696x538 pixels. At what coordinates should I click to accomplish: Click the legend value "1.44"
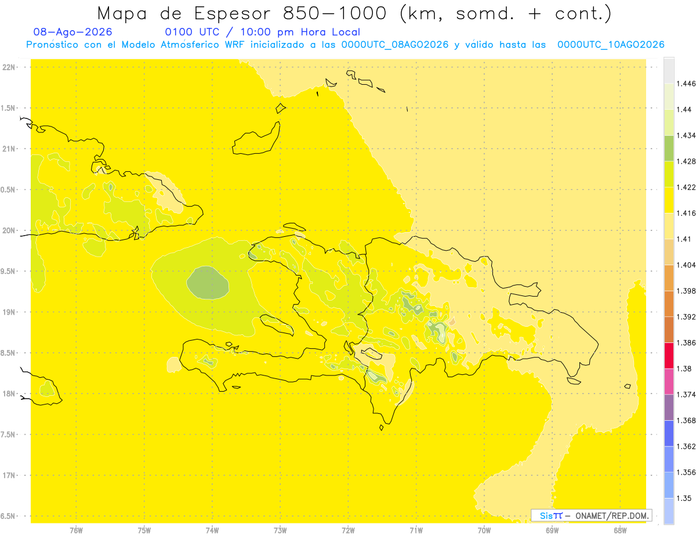684,110
